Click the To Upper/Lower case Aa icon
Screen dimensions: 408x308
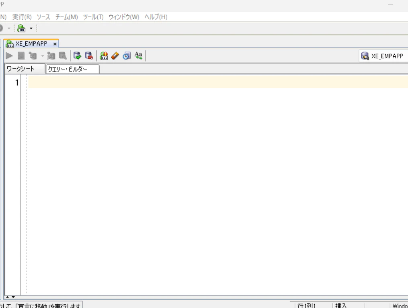click(x=138, y=55)
